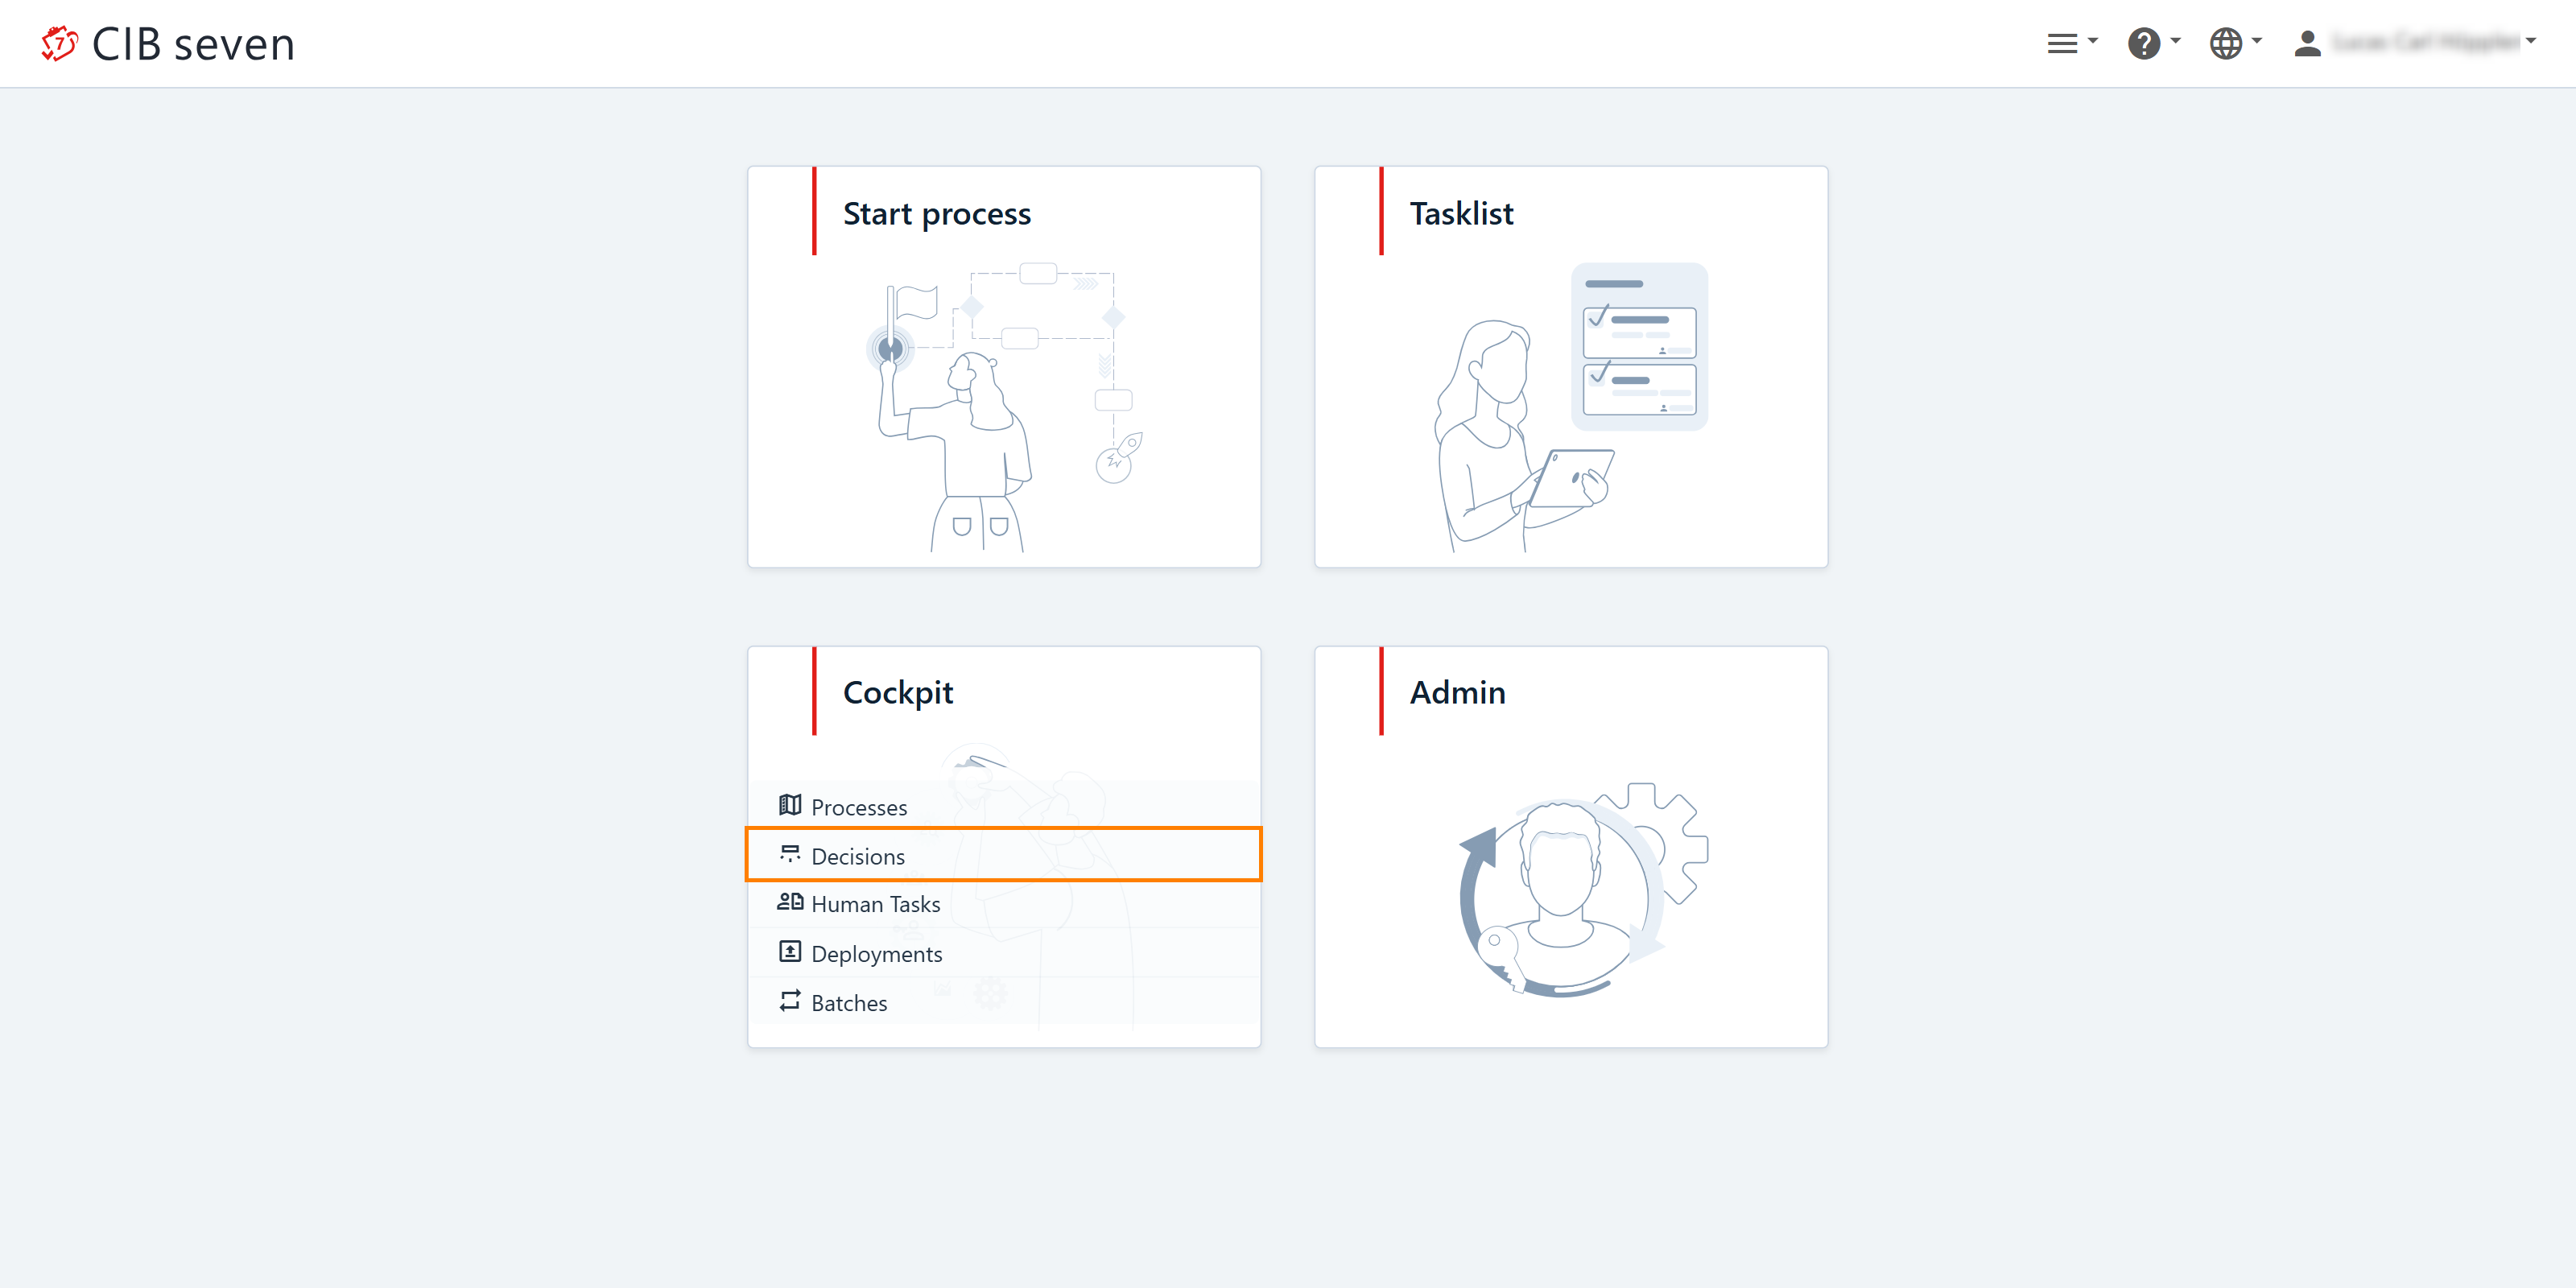Open the Deployments link
The height and width of the screenshot is (1288, 2576).
click(x=876, y=954)
